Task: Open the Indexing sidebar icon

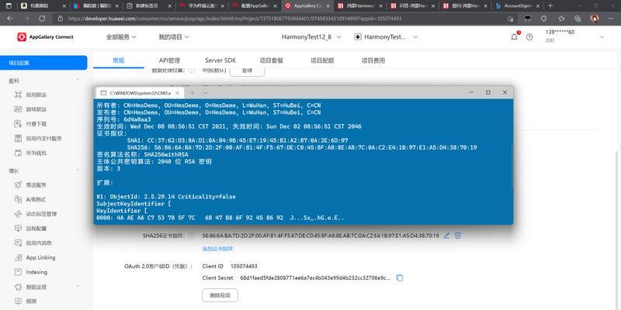Action: (x=18, y=272)
